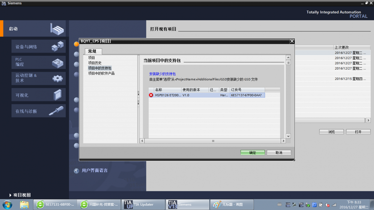Sort by 使用的版本 column header
Viewport: 374px width, 210px height.
tap(195, 90)
